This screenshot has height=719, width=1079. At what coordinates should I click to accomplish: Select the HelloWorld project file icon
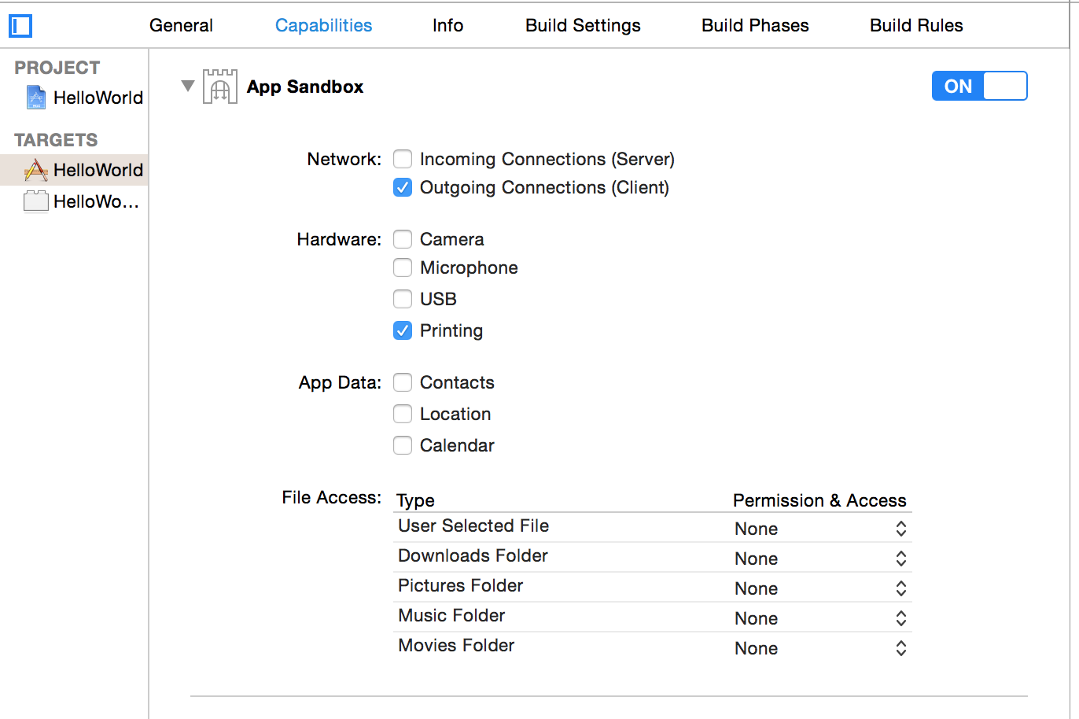pyautogui.click(x=36, y=98)
